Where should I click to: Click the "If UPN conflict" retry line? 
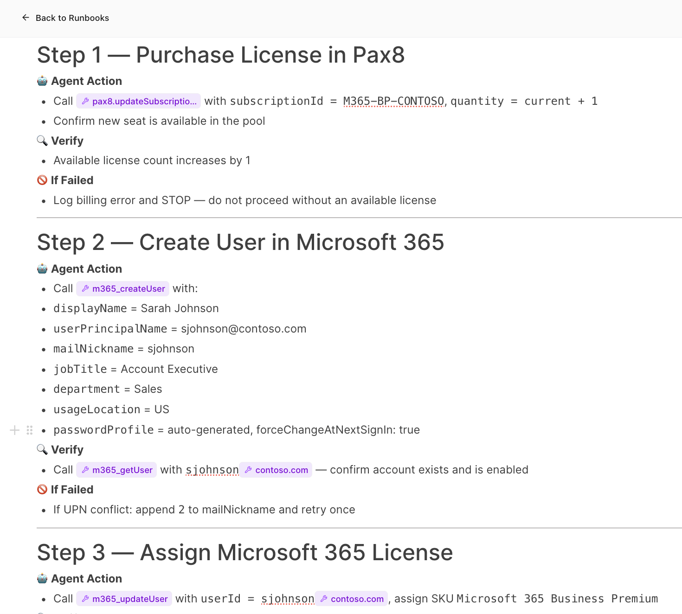(x=204, y=510)
